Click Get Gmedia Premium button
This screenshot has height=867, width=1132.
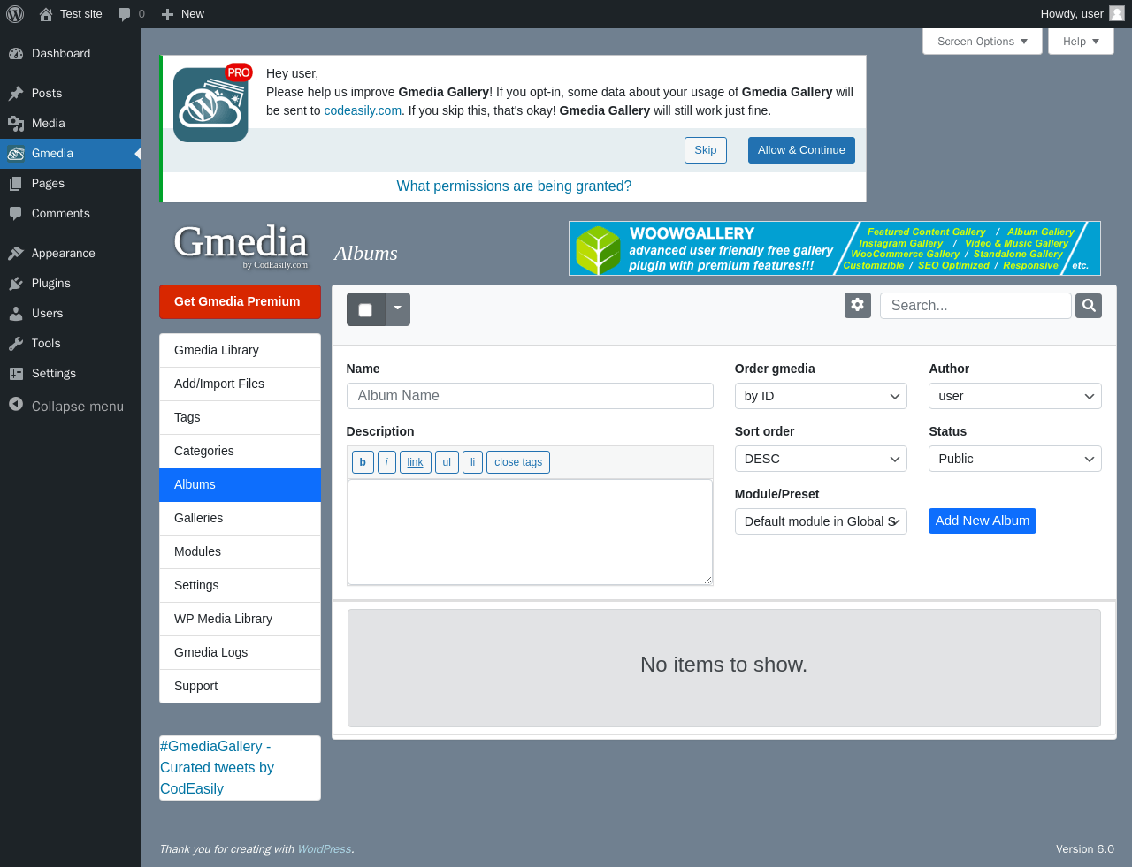(240, 301)
